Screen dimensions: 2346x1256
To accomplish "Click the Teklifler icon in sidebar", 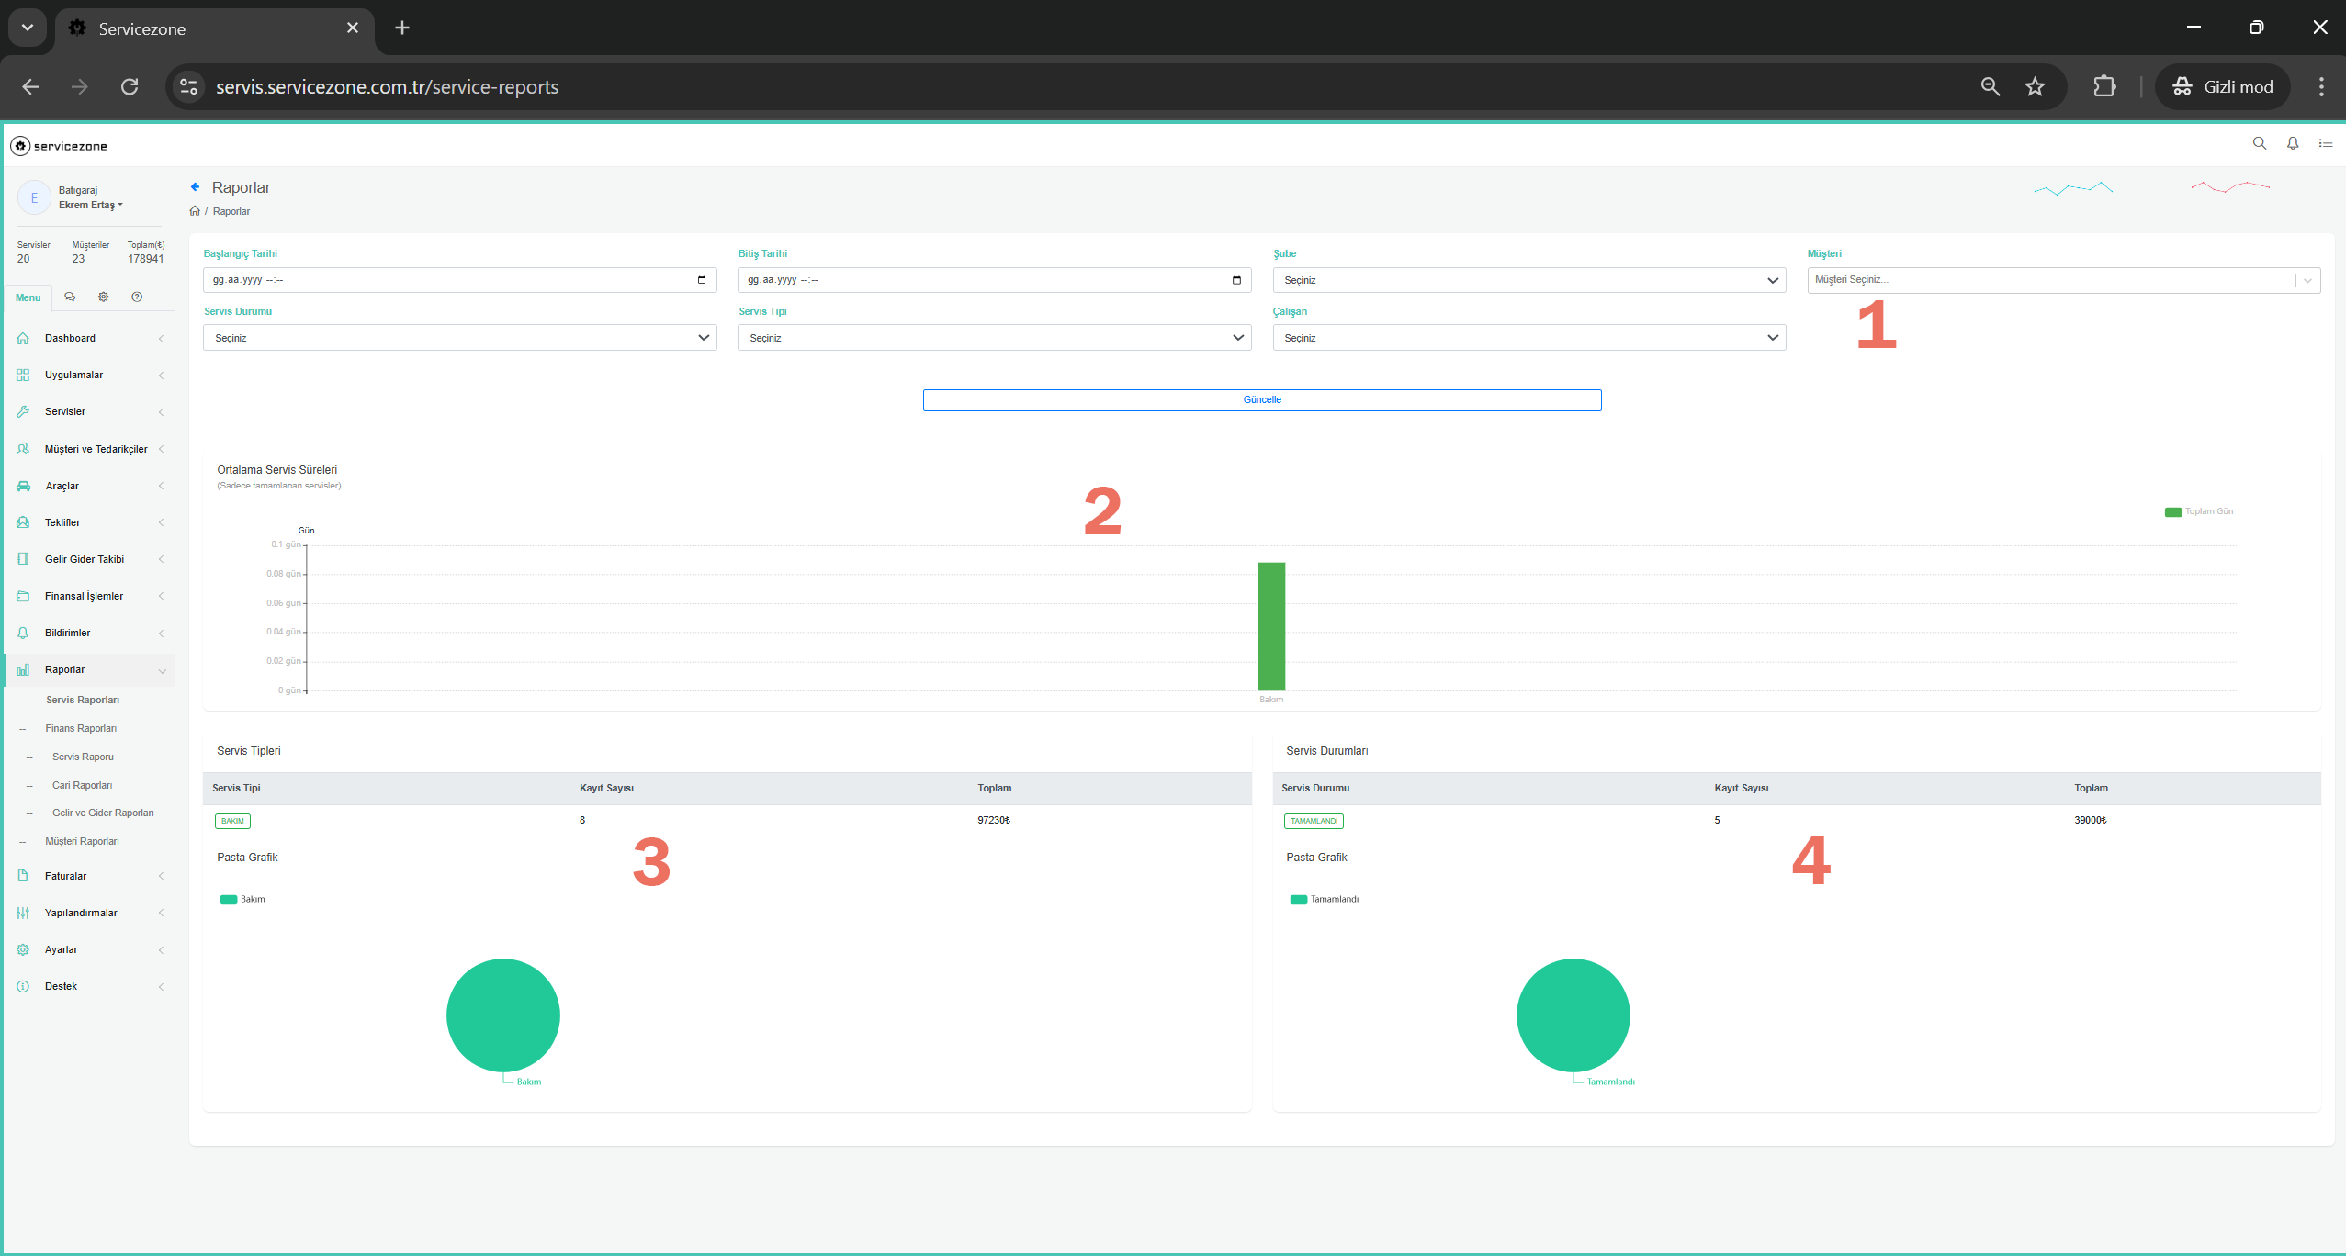I will pos(23,522).
